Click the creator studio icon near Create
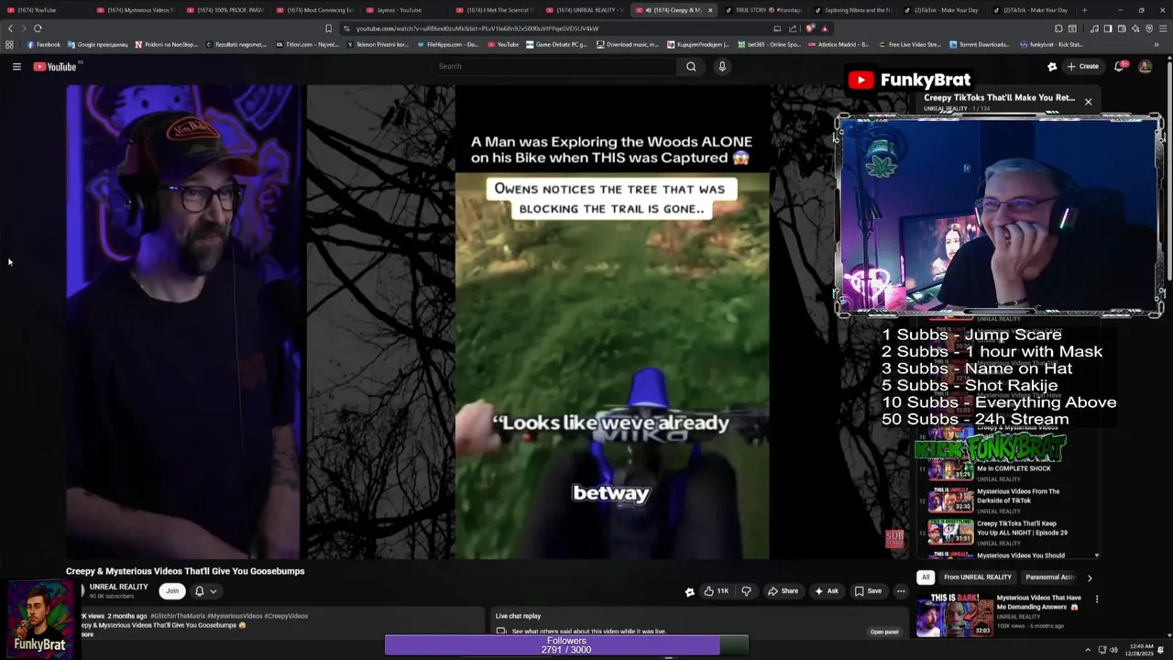Image resolution: width=1173 pixels, height=660 pixels. [1052, 66]
